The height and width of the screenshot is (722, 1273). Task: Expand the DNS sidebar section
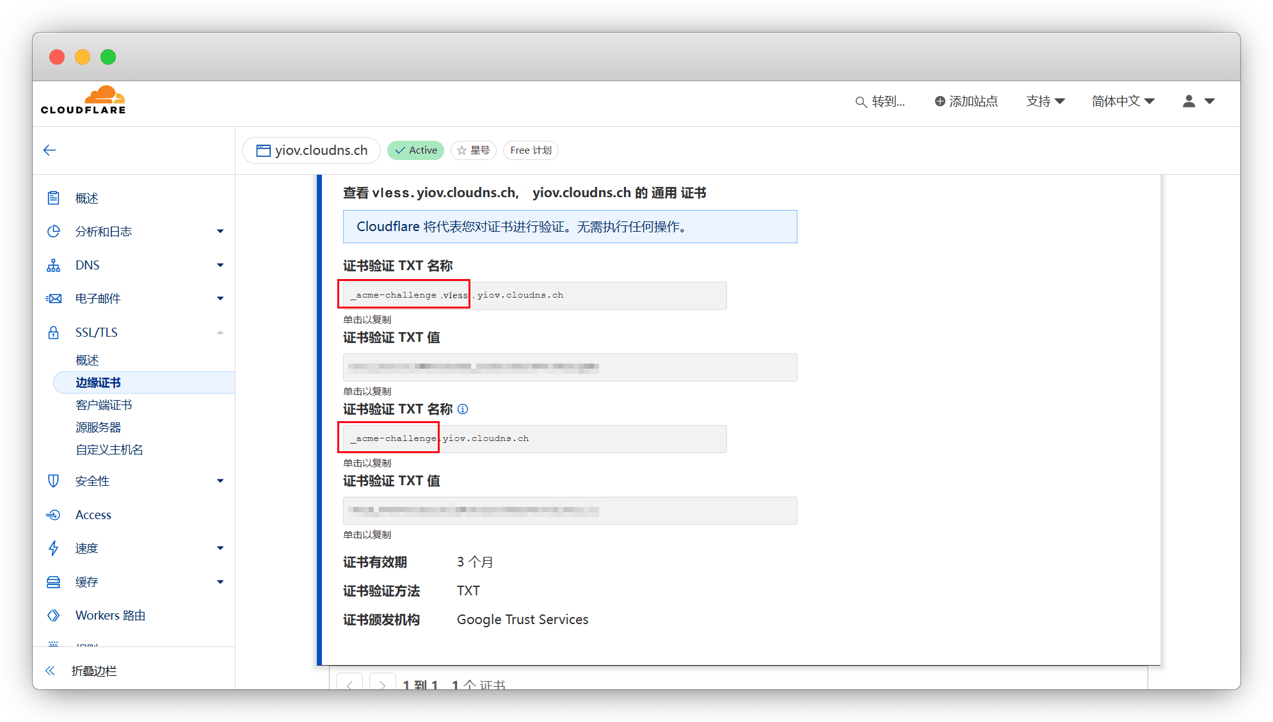point(220,265)
